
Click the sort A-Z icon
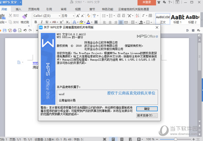137,16
